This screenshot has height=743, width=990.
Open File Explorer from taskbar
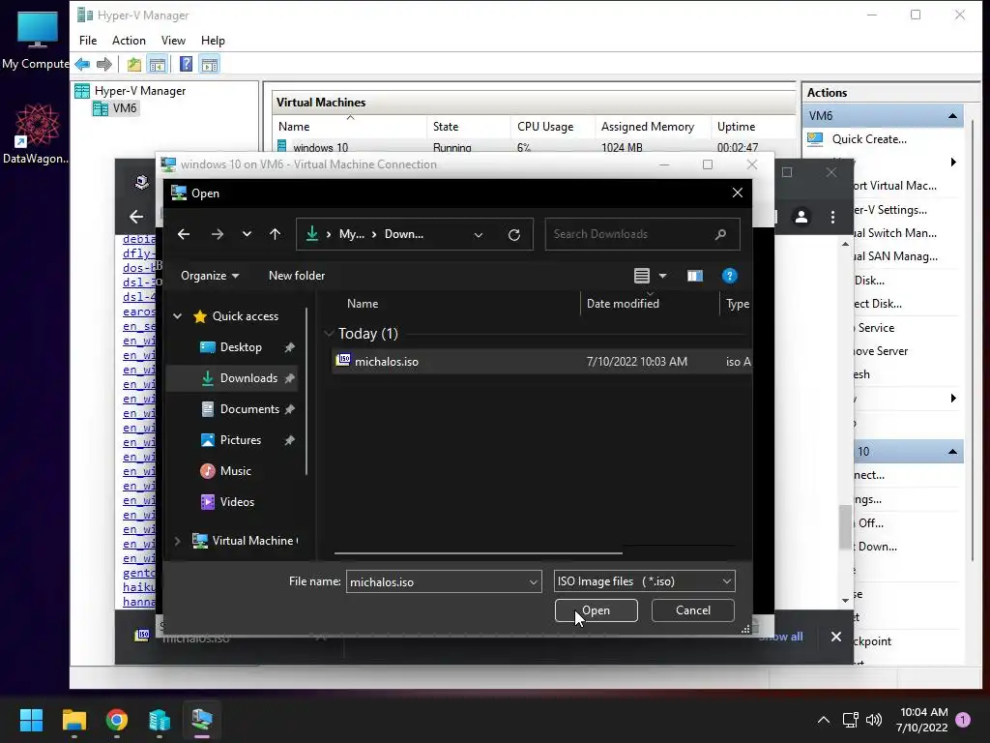(73, 720)
